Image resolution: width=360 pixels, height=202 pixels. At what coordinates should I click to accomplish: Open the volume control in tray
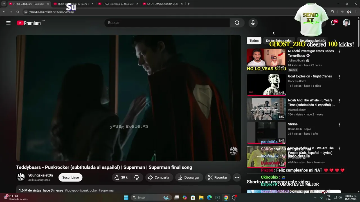[x=340, y=198]
